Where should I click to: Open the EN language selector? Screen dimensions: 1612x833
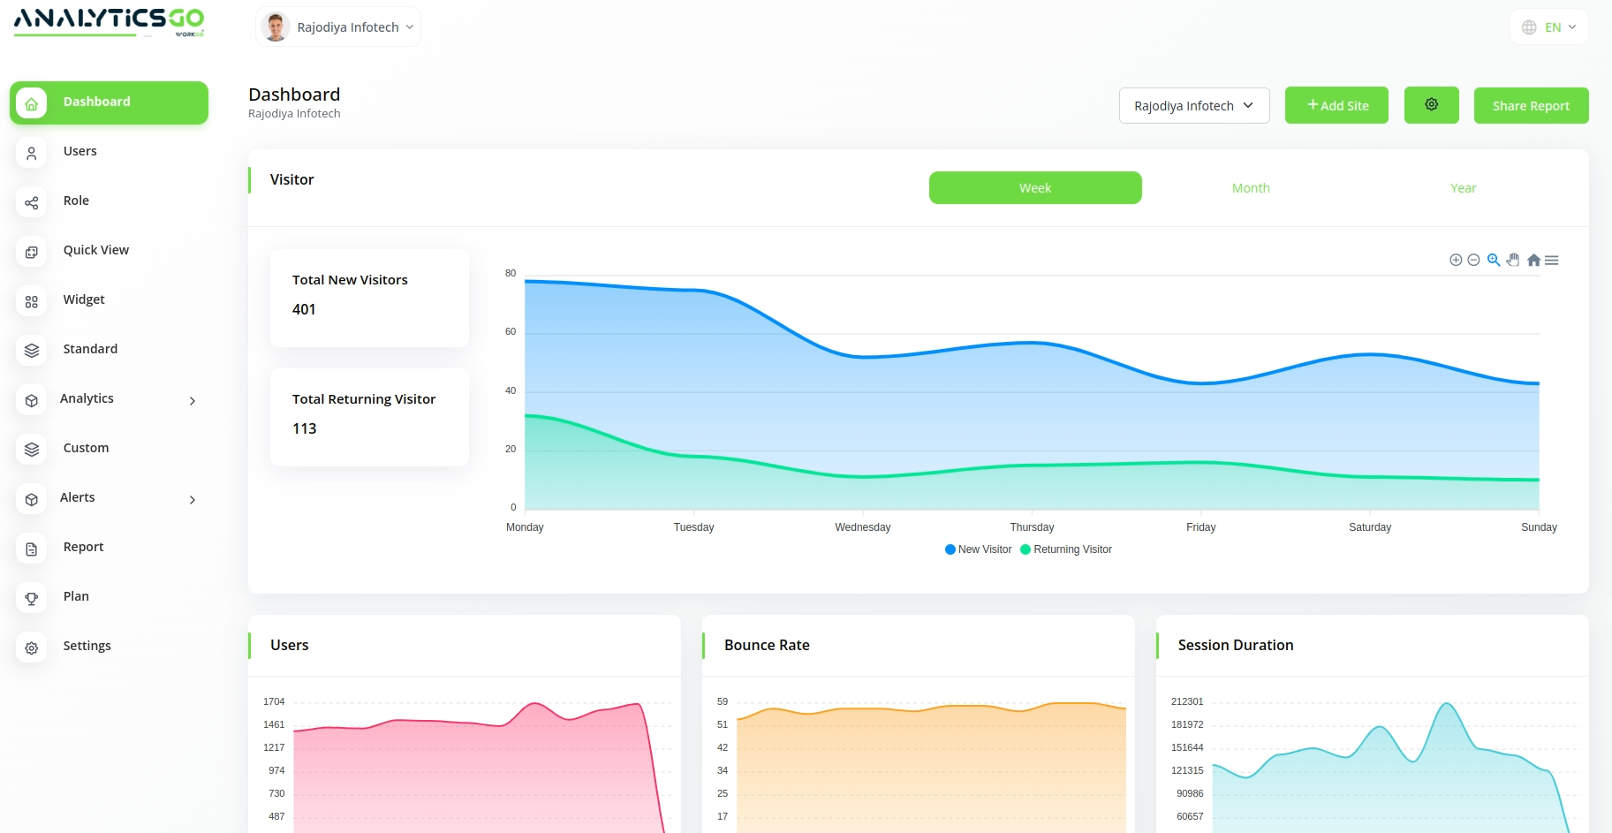click(x=1549, y=27)
